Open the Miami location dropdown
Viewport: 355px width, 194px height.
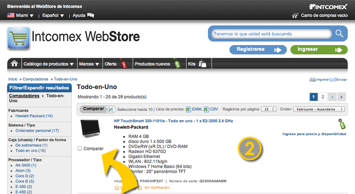point(20,15)
